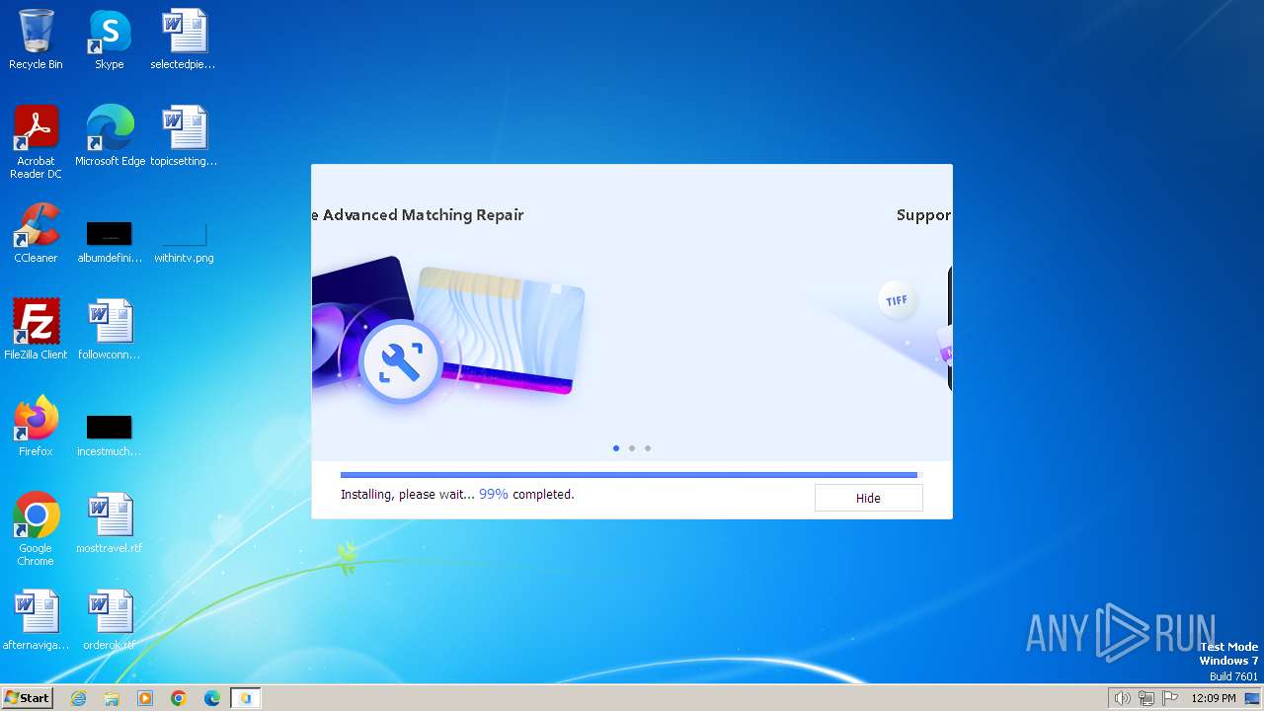
Task: Launch the Microsoft Edge desktop shortcut
Action: click(x=110, y=136)
